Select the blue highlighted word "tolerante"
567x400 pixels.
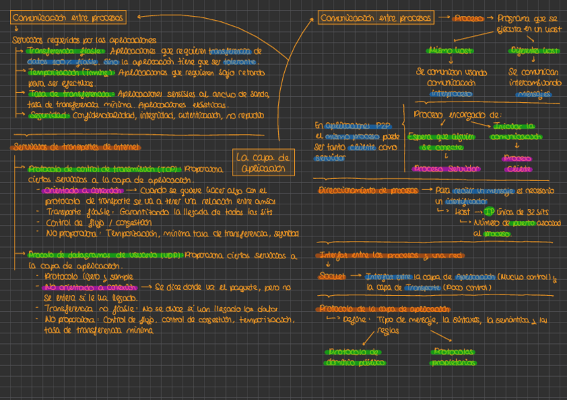click(x=239, y=61)
